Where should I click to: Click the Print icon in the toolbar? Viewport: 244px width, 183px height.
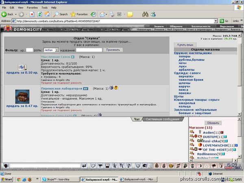tap(111, 14)
